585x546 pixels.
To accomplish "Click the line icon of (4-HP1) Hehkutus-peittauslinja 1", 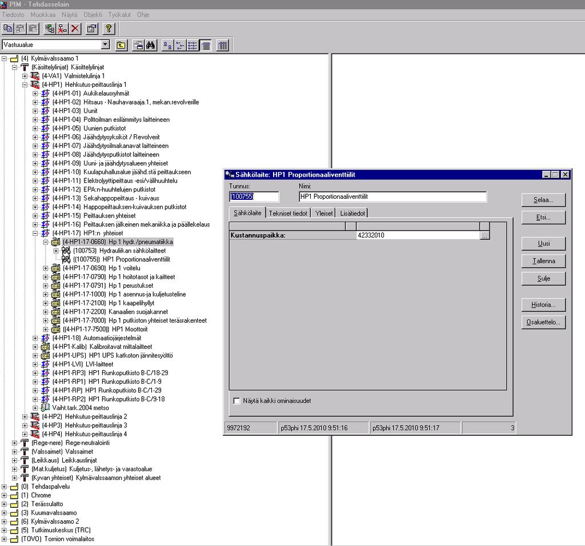I will click(x=35, y=85).
